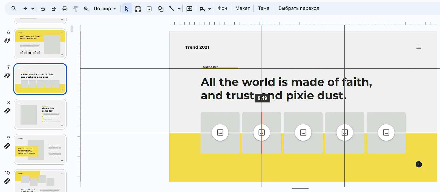
Task: Open the 'По шир' zoom dropdown
Action: (x=105, y=8)
